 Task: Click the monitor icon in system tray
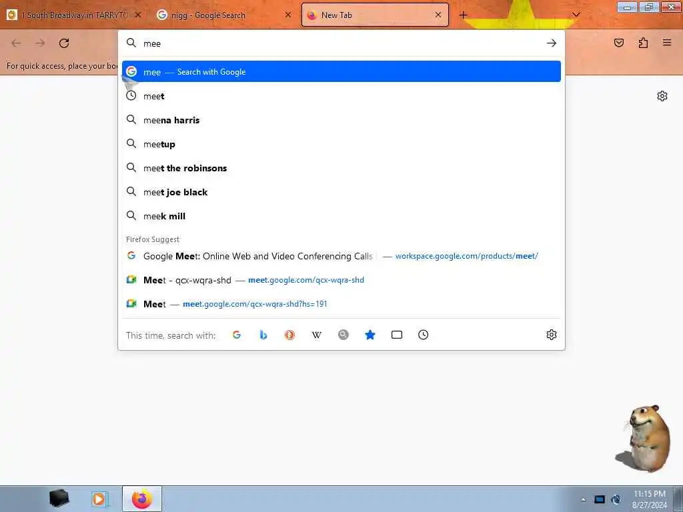pos(600,499)
